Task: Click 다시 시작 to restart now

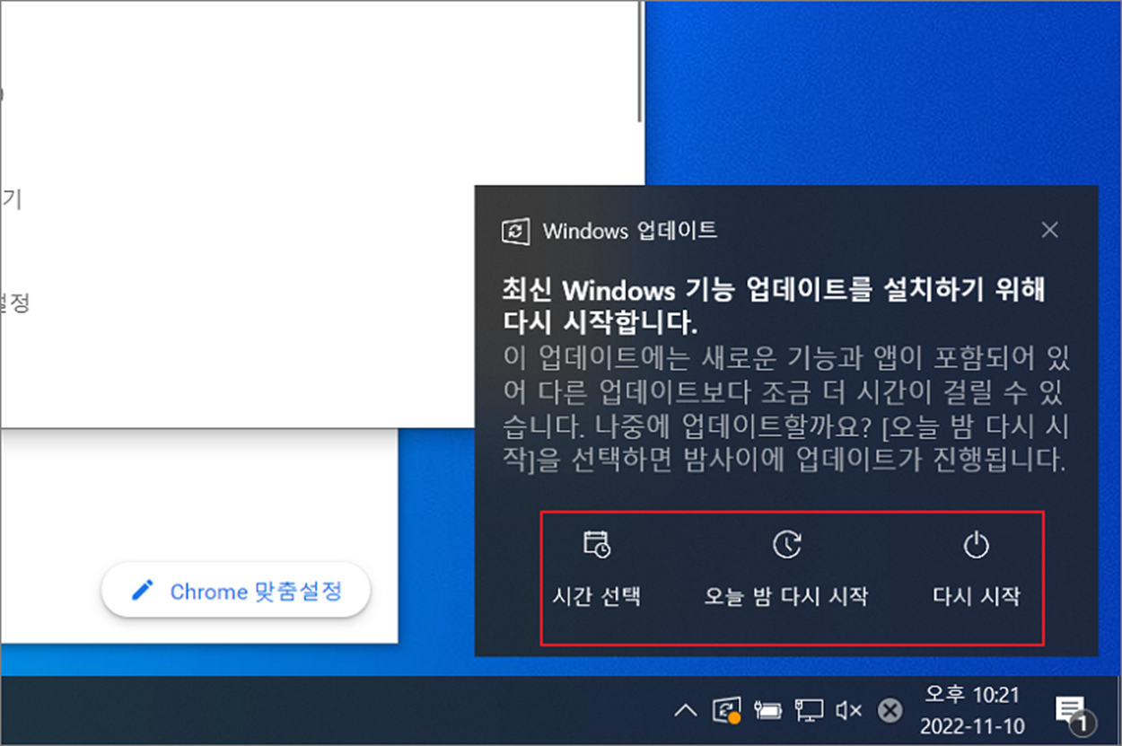Action: (976, 571)
